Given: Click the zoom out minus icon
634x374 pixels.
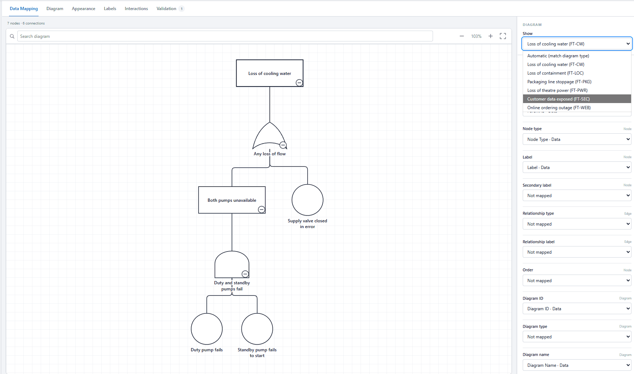Looking at the screenshot, I should 461,36.
